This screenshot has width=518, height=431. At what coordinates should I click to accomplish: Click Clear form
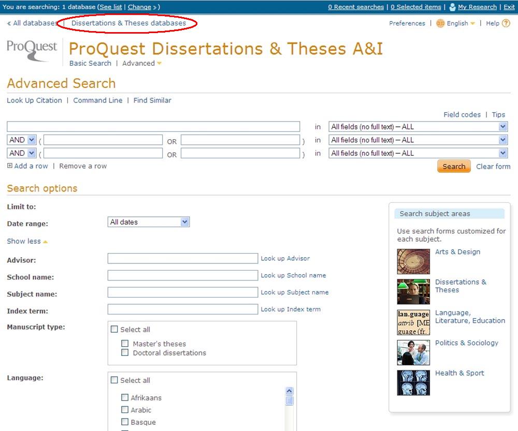pyautogui.click(x=493, y=166)
